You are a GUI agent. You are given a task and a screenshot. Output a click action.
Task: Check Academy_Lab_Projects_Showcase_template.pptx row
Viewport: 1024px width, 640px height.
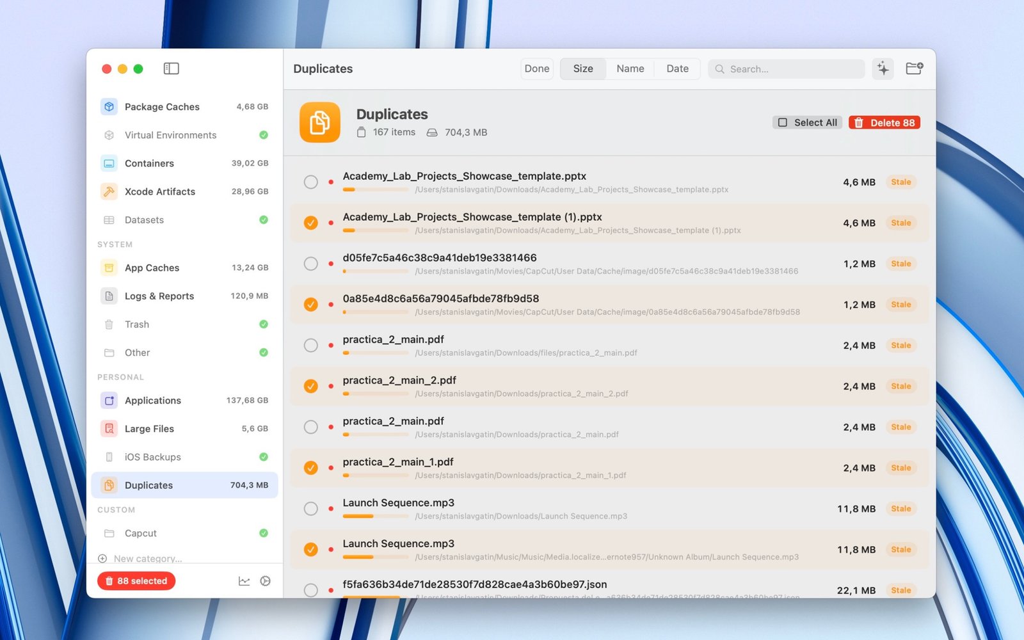click(x=311, y=182)
